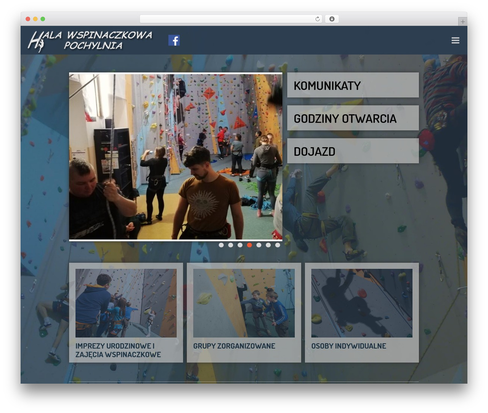Screen dimensions: 488x413
Task: Select the fifth slideshow dot
Action: pyautogui.click(x=259, y=245)
